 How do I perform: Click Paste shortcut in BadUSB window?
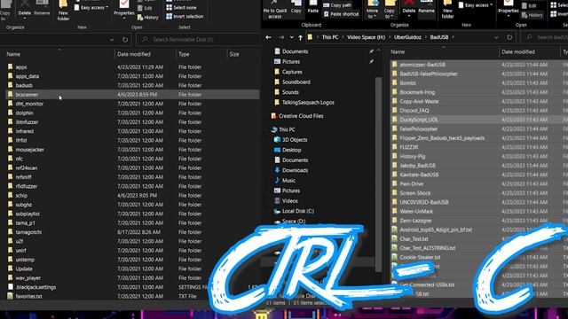[341, 14]
